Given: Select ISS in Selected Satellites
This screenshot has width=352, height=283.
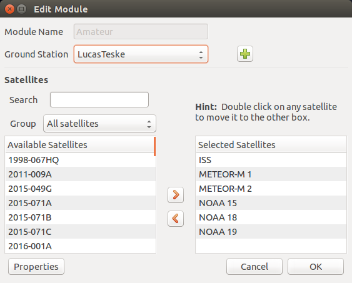Looking at the screenshot, I should pyautogui.click(x=271, y=160).
